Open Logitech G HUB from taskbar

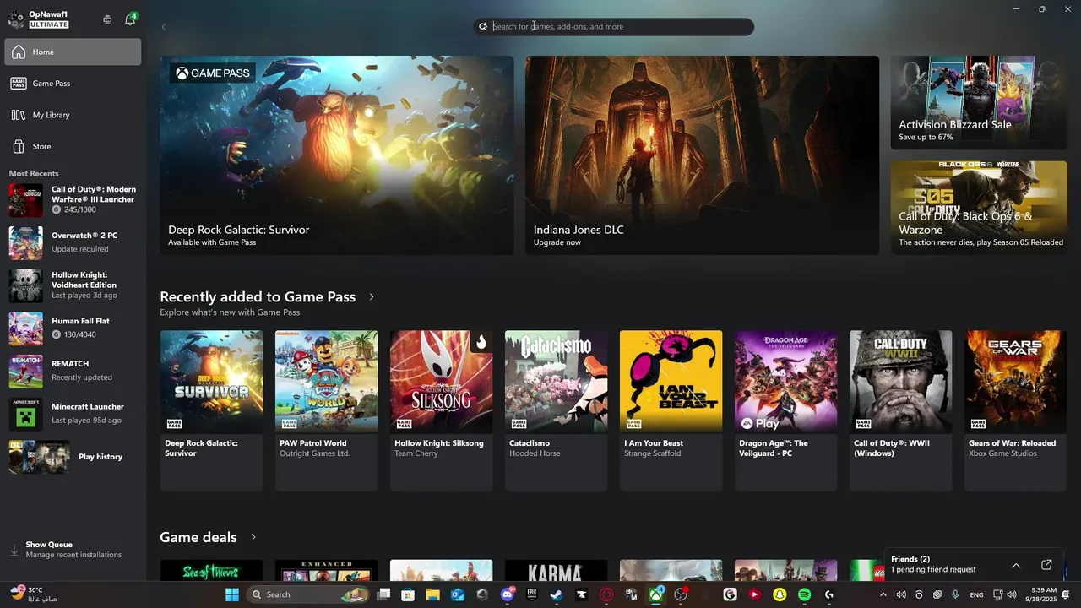click(x=829, y=594)
